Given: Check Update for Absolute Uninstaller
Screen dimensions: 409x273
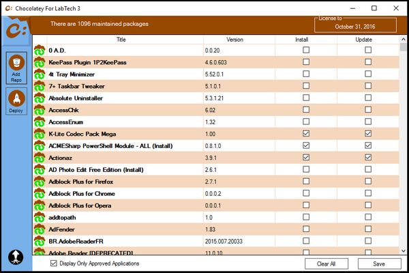Looking at the screenshot, I should (368, 98).
